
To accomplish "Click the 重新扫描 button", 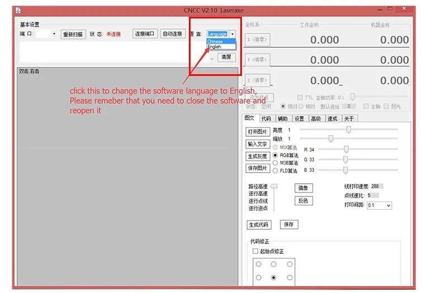I will (x=73, y=34).
